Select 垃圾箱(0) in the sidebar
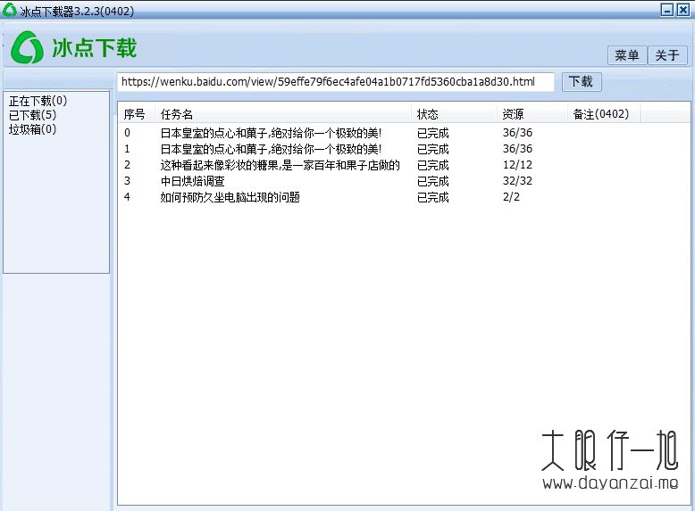This screenshot has height=511, width=695. point(32,129)
